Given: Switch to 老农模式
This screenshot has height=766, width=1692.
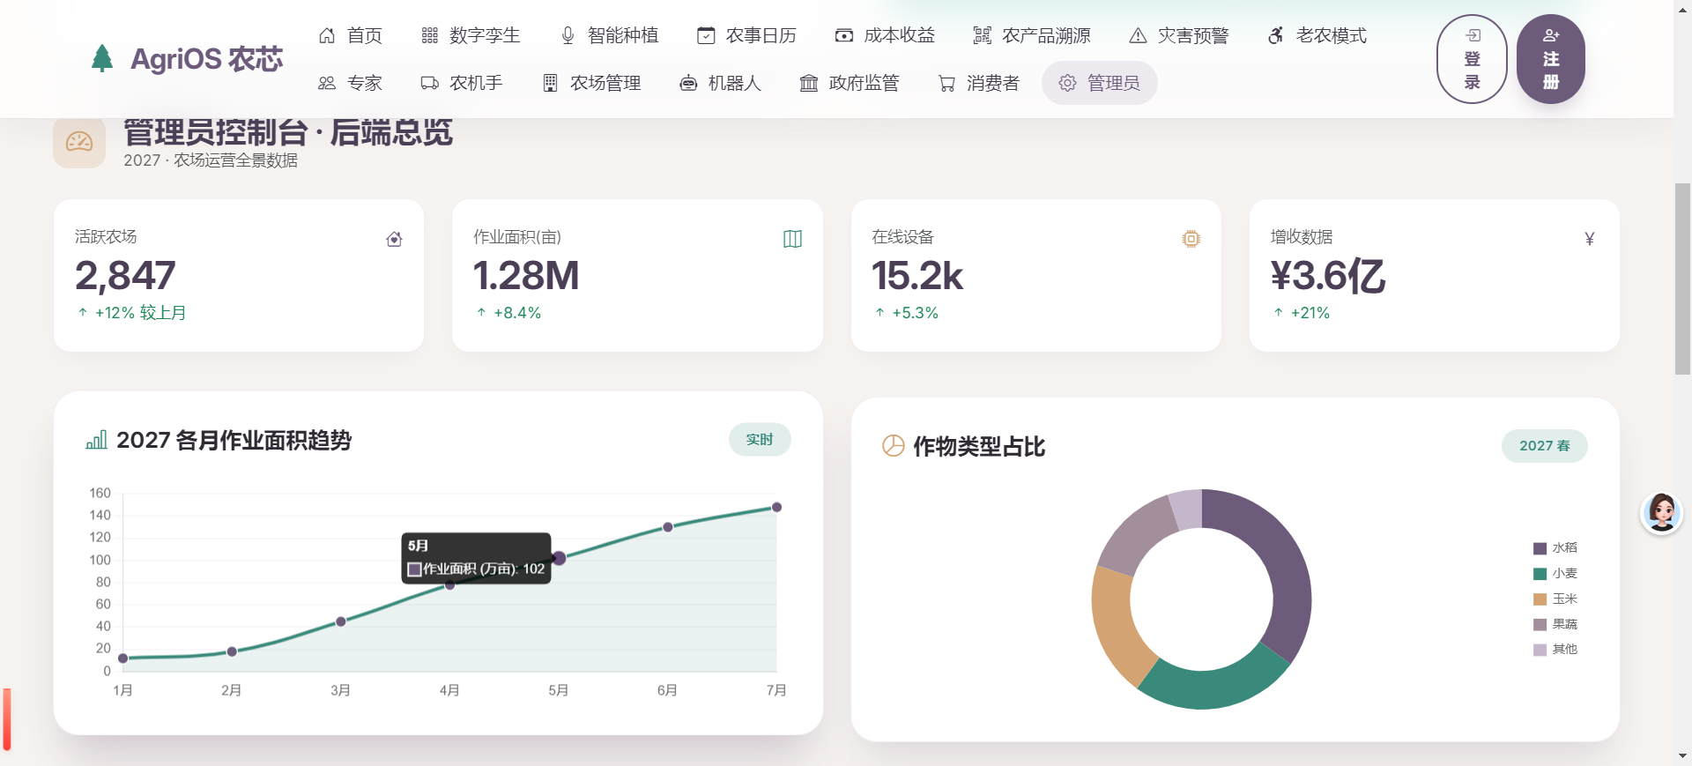Looking at the screenshot, I should (1317, 35).
